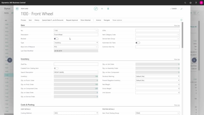Viewport: 204px width, 115px height.
Task: Open the Type dropdown showing Inventory
Action: 76,42
